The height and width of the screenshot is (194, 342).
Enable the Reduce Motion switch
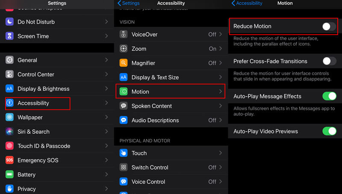329,26
